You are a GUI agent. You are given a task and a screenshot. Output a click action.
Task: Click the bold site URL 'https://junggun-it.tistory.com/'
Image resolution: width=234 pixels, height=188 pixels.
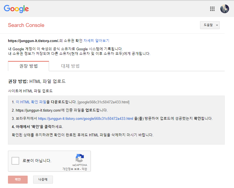tap(33, 41)
